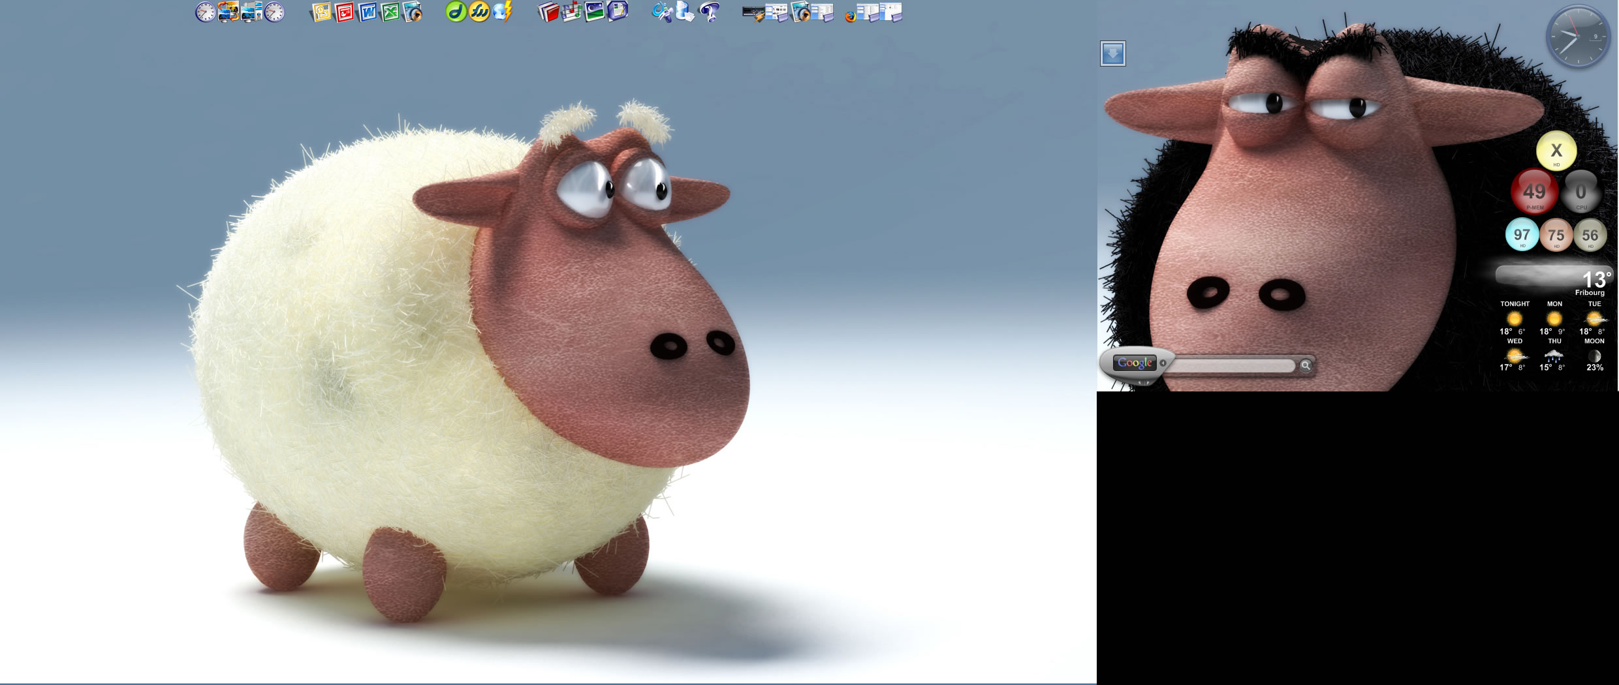Open the red books icon
The image size is (1619, 685).
pyautogui.click(x=548, y=12)
